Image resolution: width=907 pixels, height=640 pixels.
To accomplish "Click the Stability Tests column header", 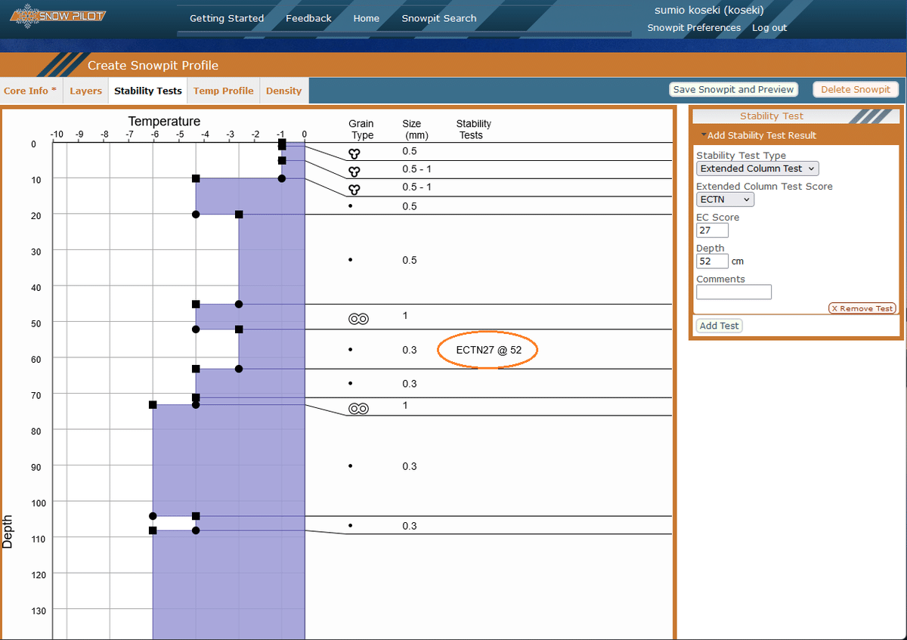I will tap(473, 129).
